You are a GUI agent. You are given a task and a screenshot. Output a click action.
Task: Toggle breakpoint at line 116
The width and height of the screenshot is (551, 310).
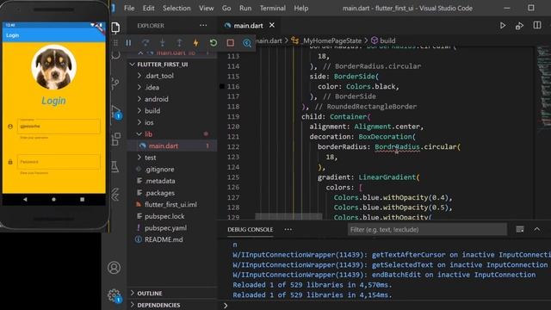(x=222, y=86)
